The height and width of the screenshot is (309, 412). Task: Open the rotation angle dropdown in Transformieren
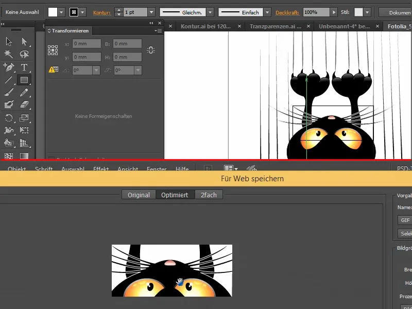(96, 70)
